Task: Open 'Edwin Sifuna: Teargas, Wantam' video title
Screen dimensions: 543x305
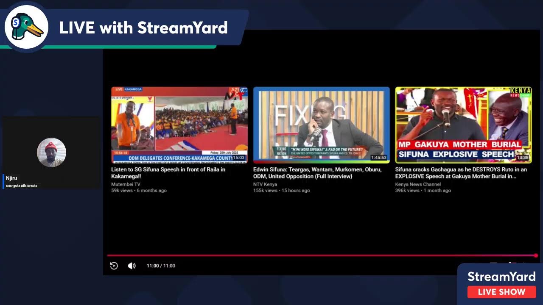Action: tap(317, 173)
